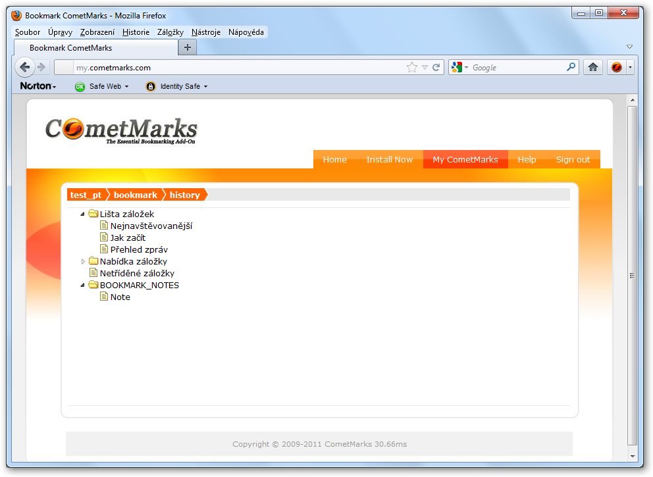Collapse the Lišta záložek folder
Image resolution: width=653 pixels, height=477 pixels.
tap(82, 214)
